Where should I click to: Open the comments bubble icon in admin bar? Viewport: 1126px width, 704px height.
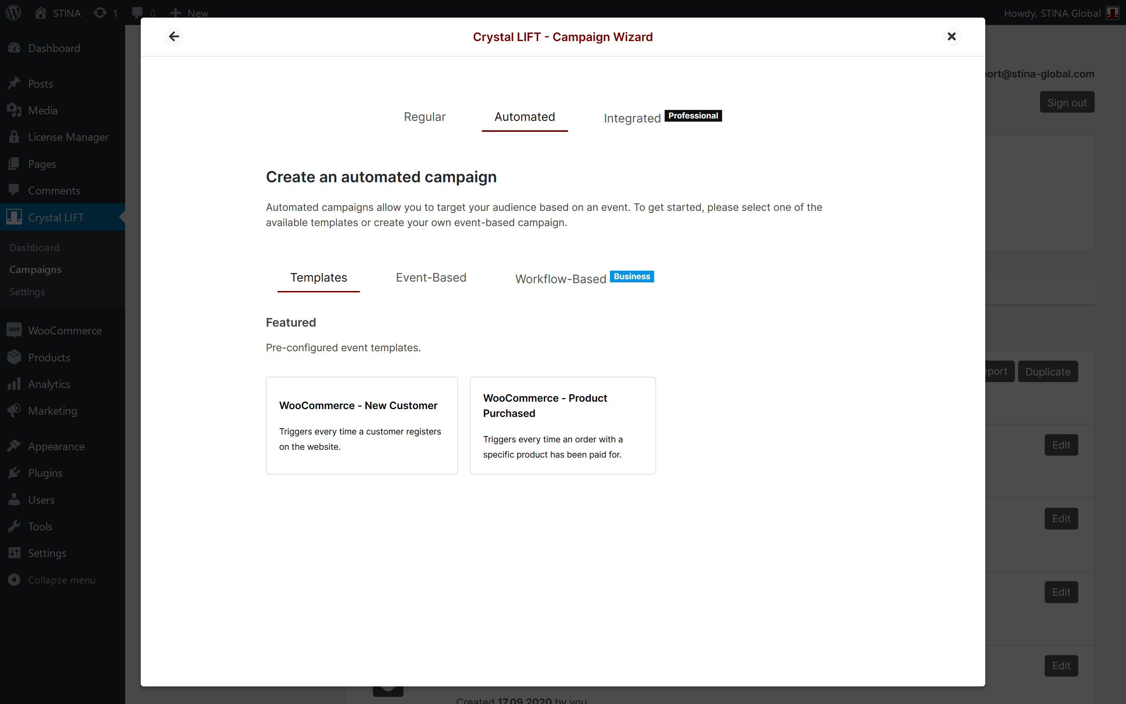(x=137, y=13)
